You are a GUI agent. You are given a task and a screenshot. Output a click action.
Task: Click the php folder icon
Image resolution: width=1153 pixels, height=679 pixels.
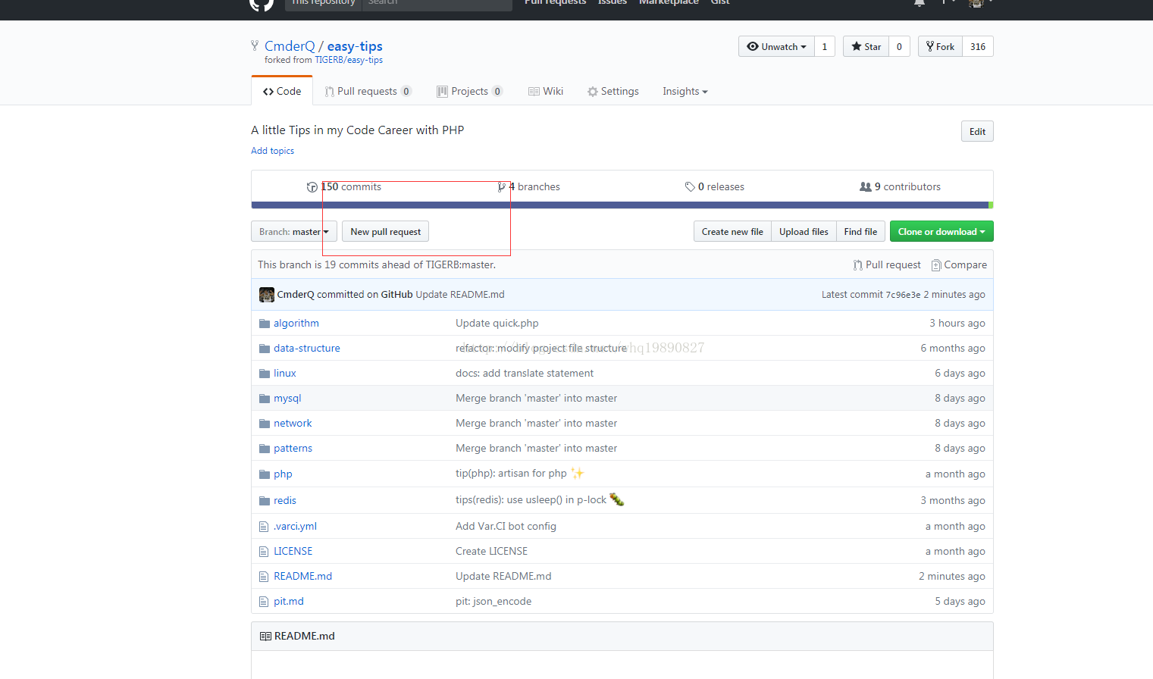[265, 474]
